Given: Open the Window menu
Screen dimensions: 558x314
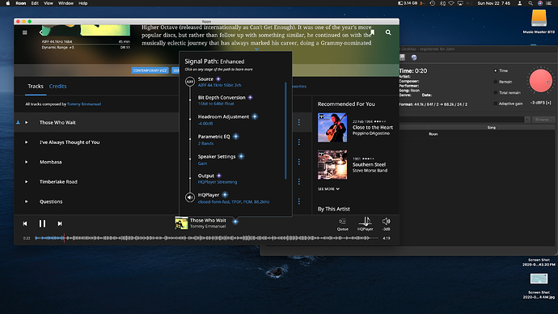Looking at the screenshot, I should [66, 3].
